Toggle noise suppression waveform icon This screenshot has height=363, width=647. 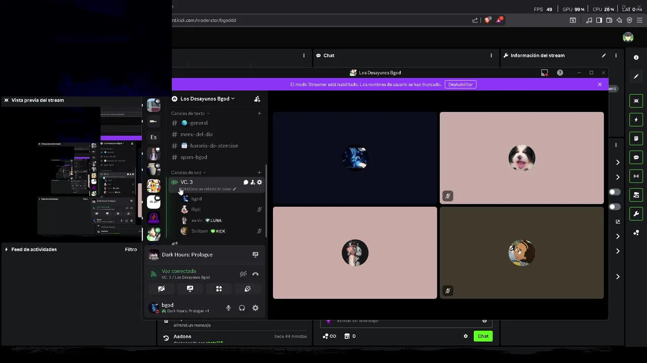coord(243,274)
